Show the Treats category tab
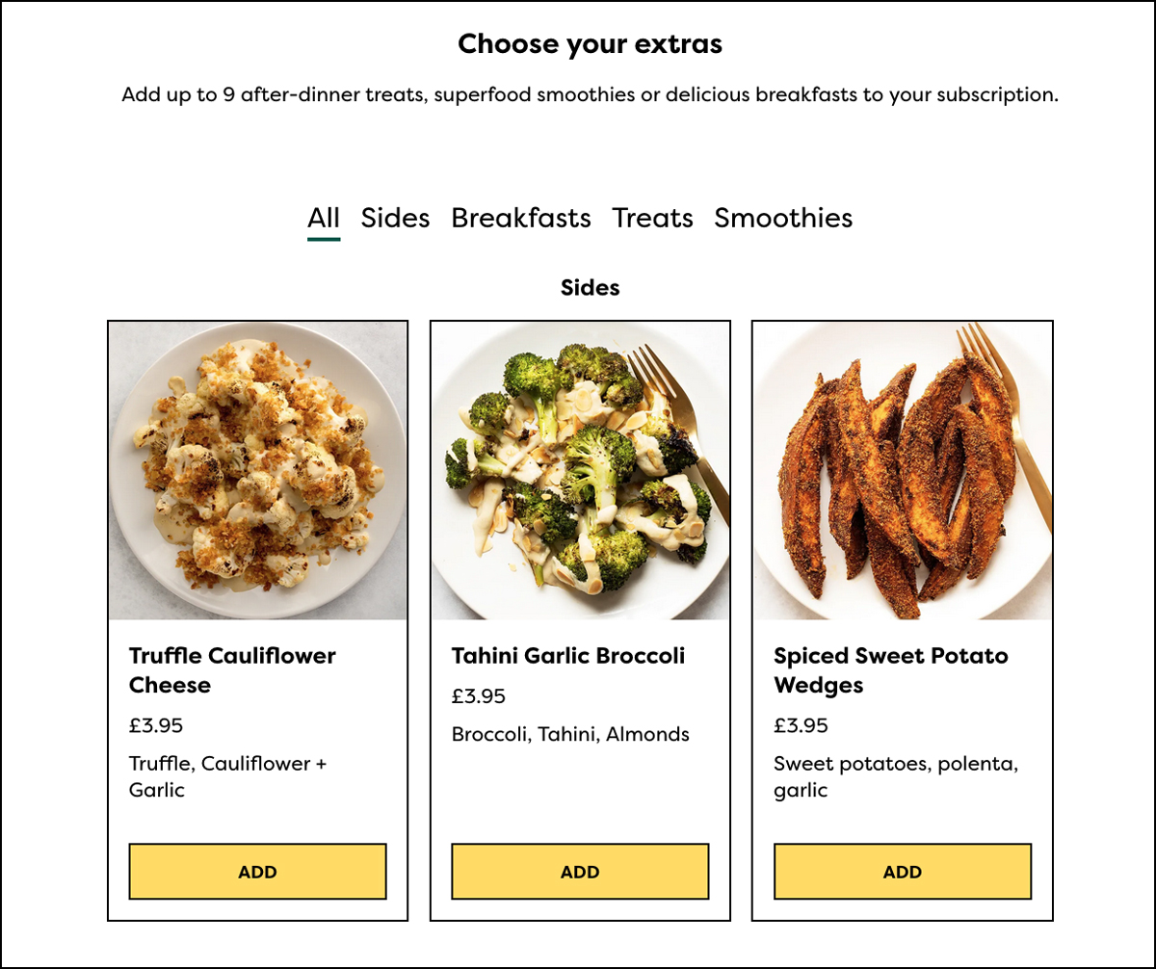Viewport: 1156px width, 969px height. pyautogui.click(x=652, y=219)
